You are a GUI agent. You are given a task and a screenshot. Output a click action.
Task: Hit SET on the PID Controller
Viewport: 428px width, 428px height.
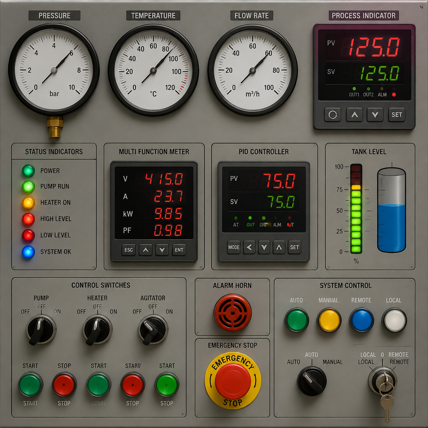[x=295, y=247]
